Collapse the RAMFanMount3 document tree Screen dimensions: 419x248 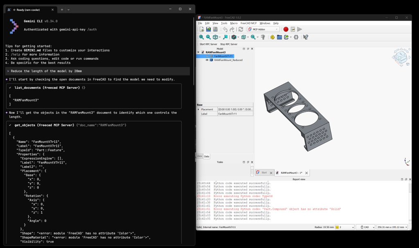(198, 52)
